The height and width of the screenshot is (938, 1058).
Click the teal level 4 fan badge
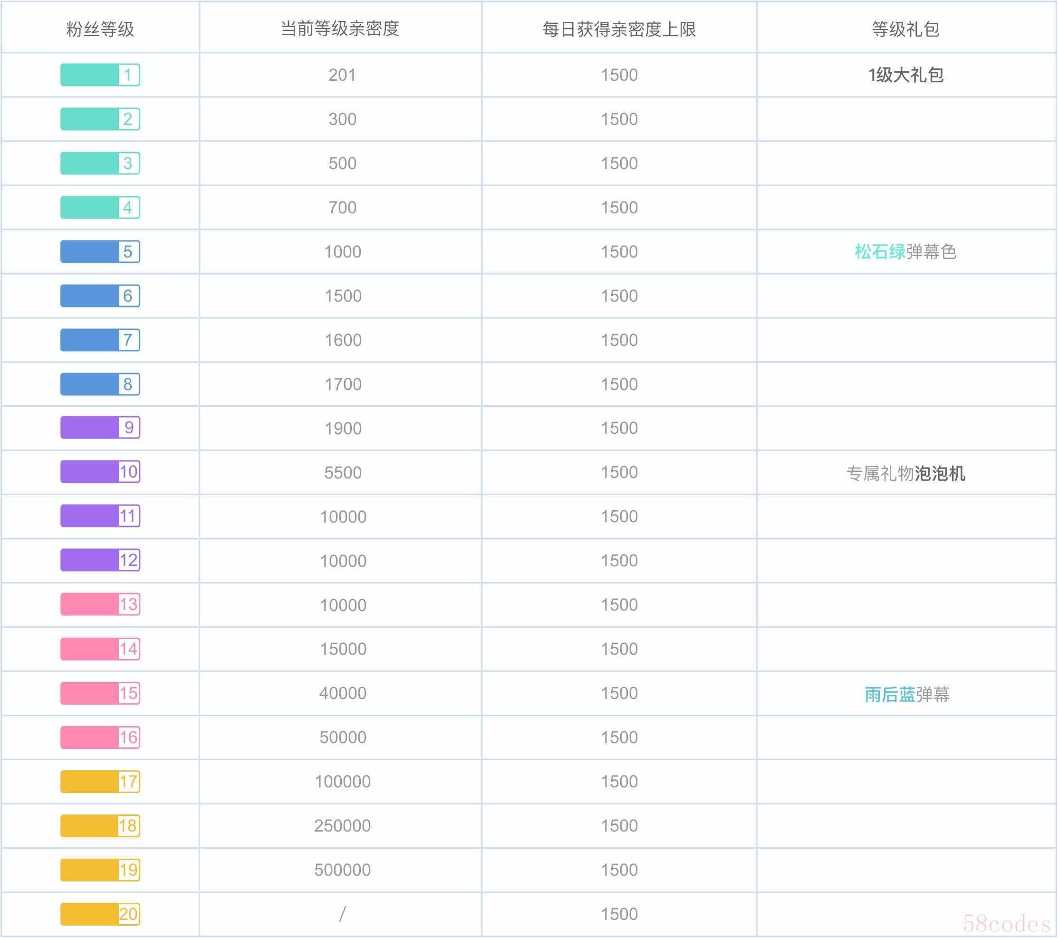(x=100, y=208)
